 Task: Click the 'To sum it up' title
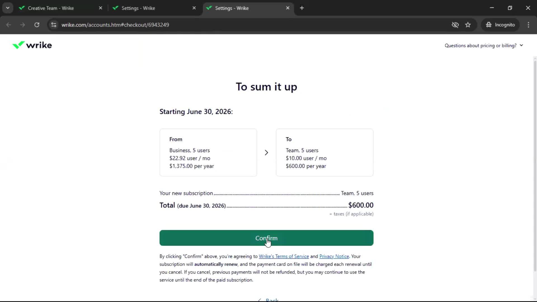pos(266,87)
